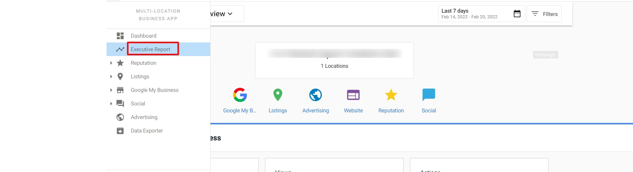This screenshot has height=172, width=633.
Task: Open the view dropdown chevron
Action: [x=230, y=14]
